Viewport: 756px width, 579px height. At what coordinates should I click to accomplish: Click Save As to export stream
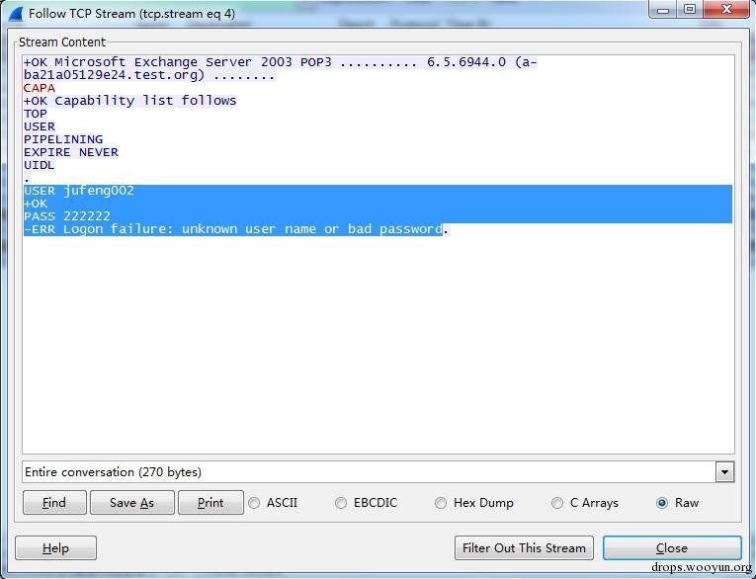(x=131, y=503)
